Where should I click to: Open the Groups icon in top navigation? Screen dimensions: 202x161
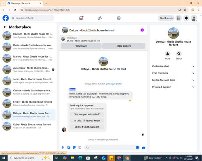tap(119, 18)
